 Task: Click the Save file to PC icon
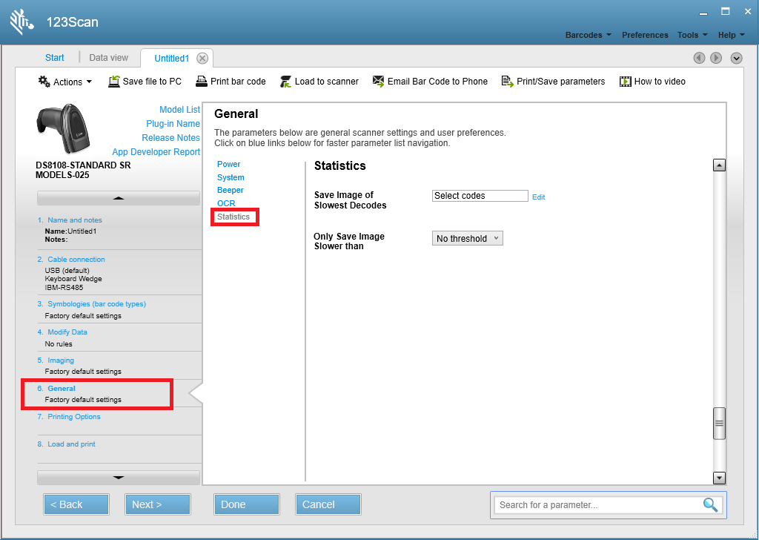pos(113,82)
